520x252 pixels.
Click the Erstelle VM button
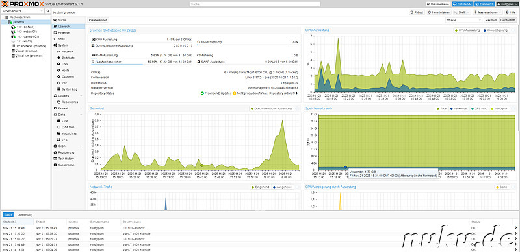click(x=463, y=4)
